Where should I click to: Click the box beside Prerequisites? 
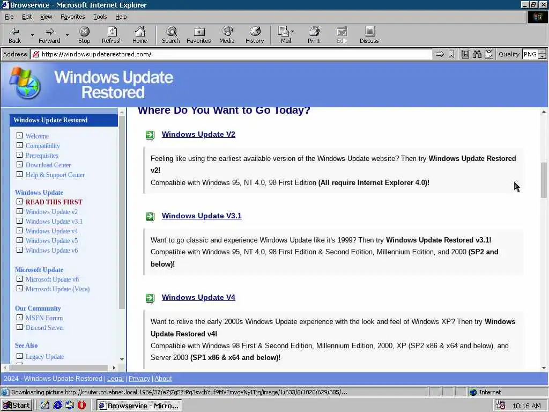(x=20, y=155)
